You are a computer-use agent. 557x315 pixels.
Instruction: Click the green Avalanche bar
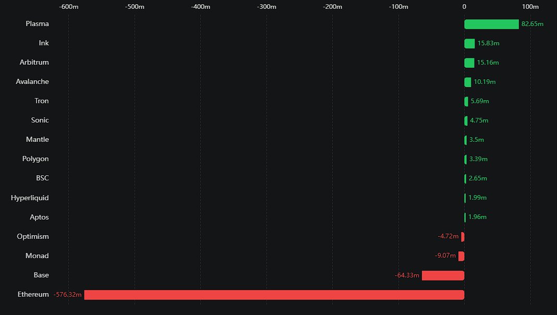[x=467, y=82]
